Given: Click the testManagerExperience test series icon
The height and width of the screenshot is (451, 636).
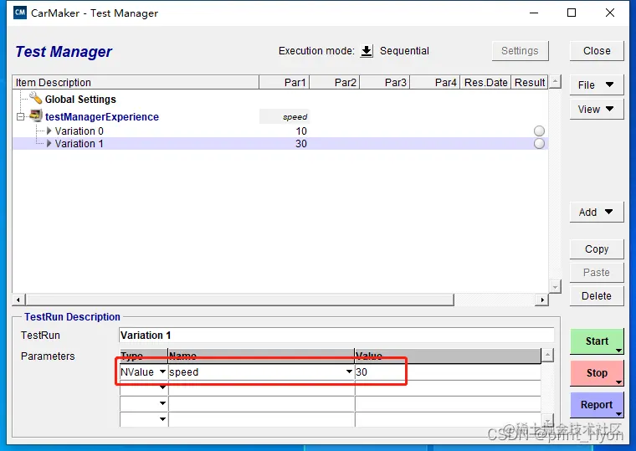Looking at the screenshot, I should (36, 116).
